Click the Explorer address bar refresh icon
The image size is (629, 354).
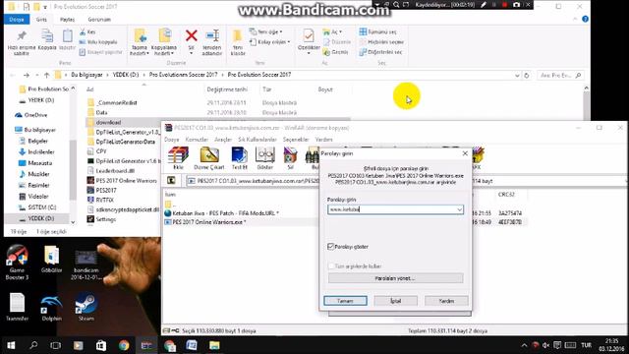pos(527,75)
